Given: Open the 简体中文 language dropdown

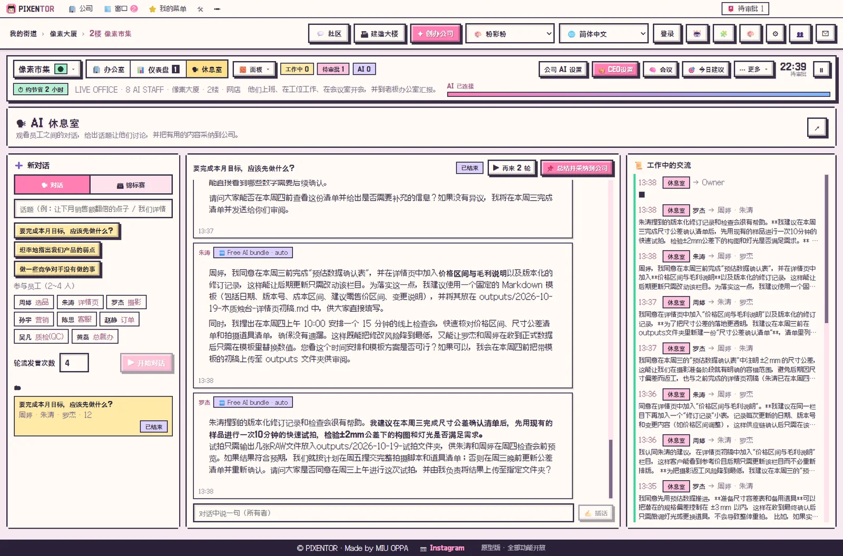Looking at the screenshot, I should tap(604, 34).
